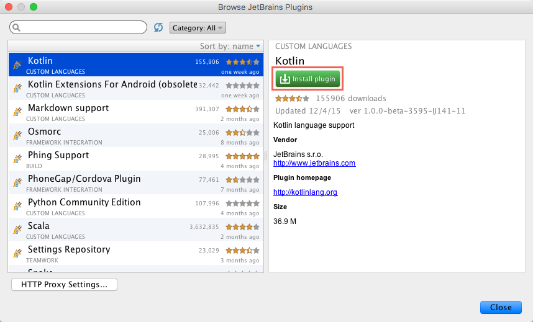This screenshot has width=533, height=322.
Task: Click the CUSTOM LANGUAGES heading in details
Action: 314,46
